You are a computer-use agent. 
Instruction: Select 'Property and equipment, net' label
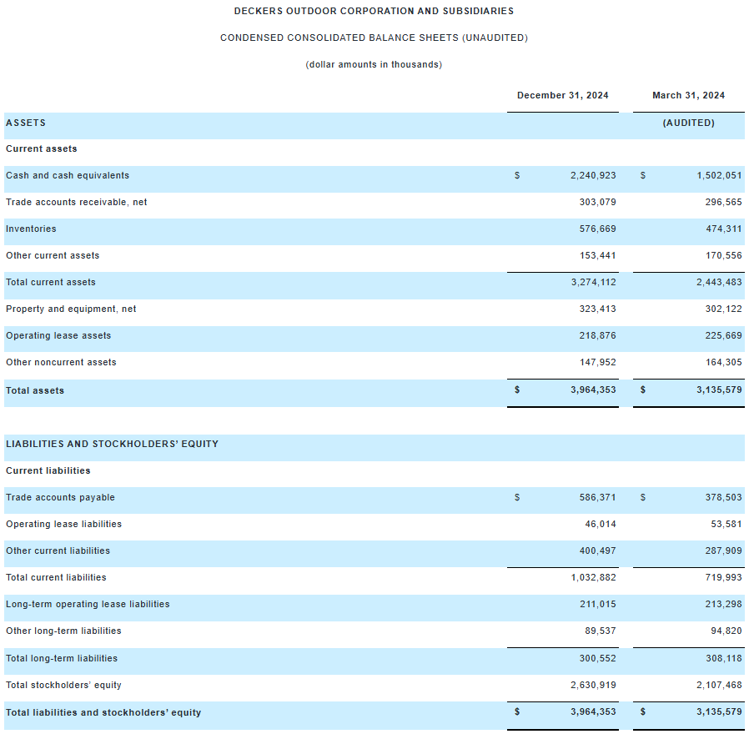[x=71, y=309]
